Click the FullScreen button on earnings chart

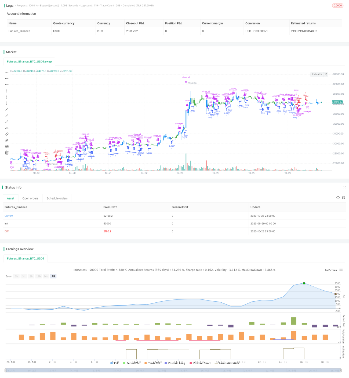click(x=331, y=270)
